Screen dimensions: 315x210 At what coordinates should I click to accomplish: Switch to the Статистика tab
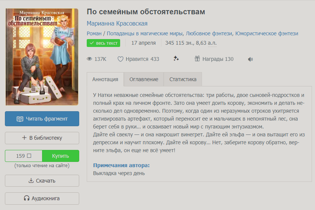[x=183, y=79]
